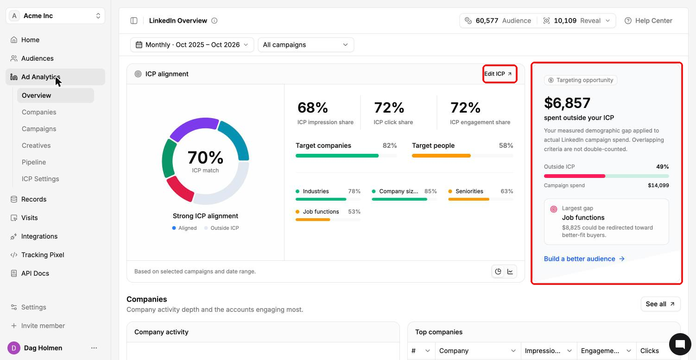
Task: Click the Largest gap target icon
Action: (553, 209)
